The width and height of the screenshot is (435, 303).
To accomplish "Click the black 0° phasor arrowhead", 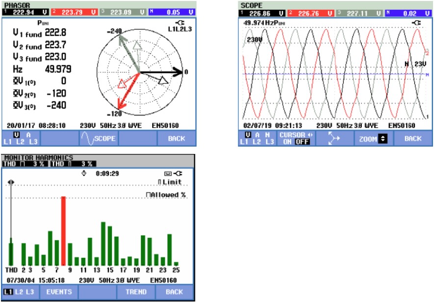I will pyautogui.click(x=178, y=72).
